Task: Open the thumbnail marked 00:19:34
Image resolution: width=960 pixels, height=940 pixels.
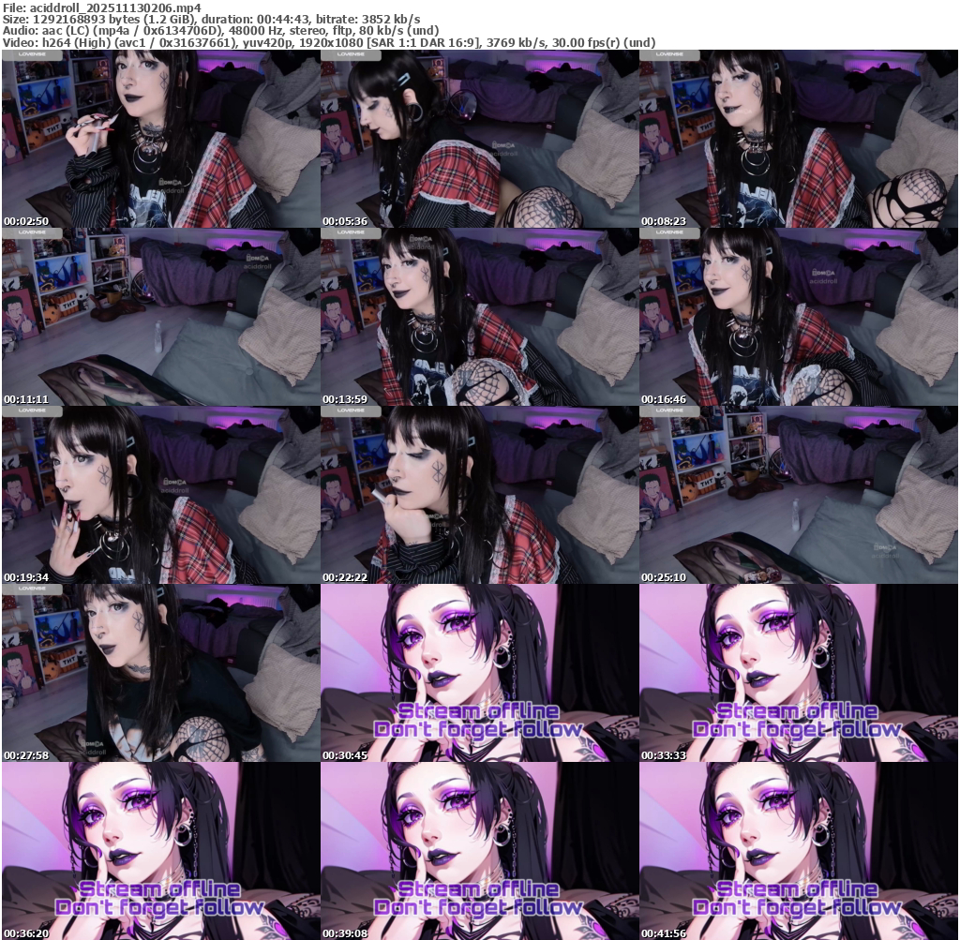Action: tap(160, 495)
